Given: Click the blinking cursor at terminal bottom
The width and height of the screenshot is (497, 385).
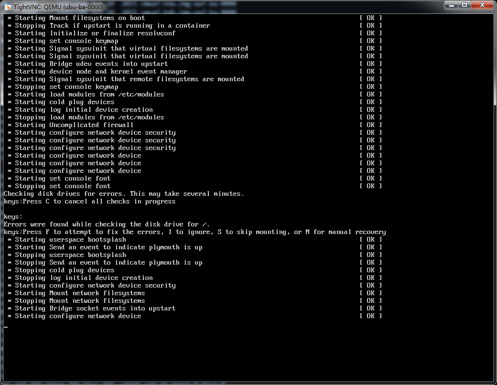Looking at the screenshot, I should (6, 327).
